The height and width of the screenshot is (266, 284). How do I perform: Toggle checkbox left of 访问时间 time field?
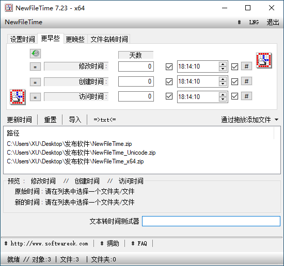click(169, 96)
